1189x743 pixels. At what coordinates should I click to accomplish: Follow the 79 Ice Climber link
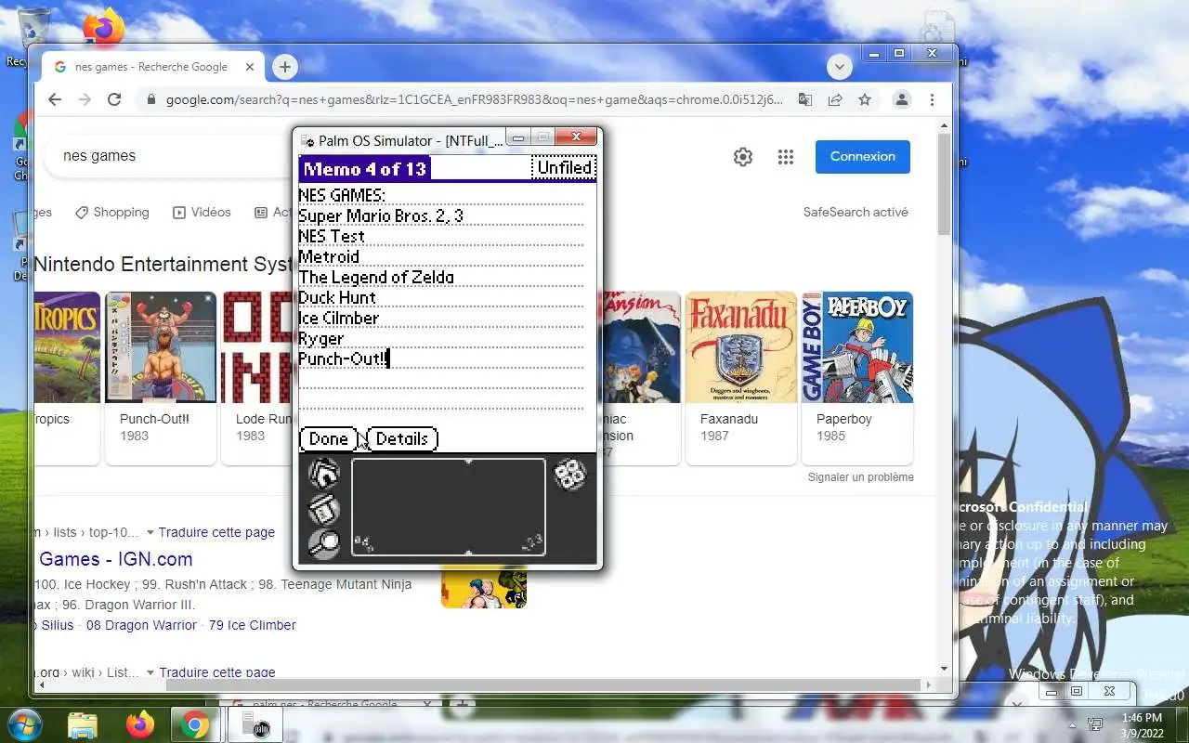click(253, 625)
